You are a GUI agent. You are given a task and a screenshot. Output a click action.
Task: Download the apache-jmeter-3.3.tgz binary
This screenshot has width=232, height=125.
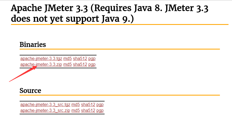[x=41, y=59]
